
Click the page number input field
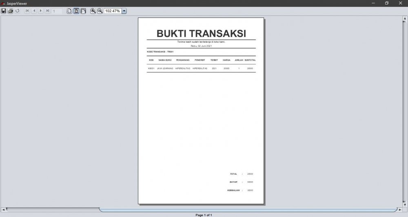pyautogui.click(x=57, y=11)
